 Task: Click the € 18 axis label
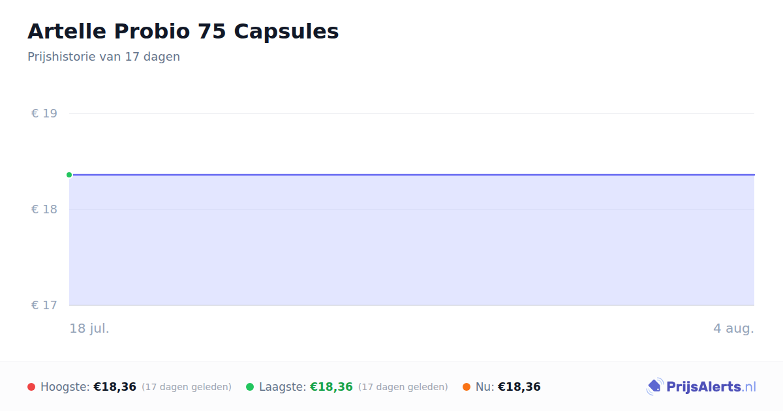coord(44,209)
